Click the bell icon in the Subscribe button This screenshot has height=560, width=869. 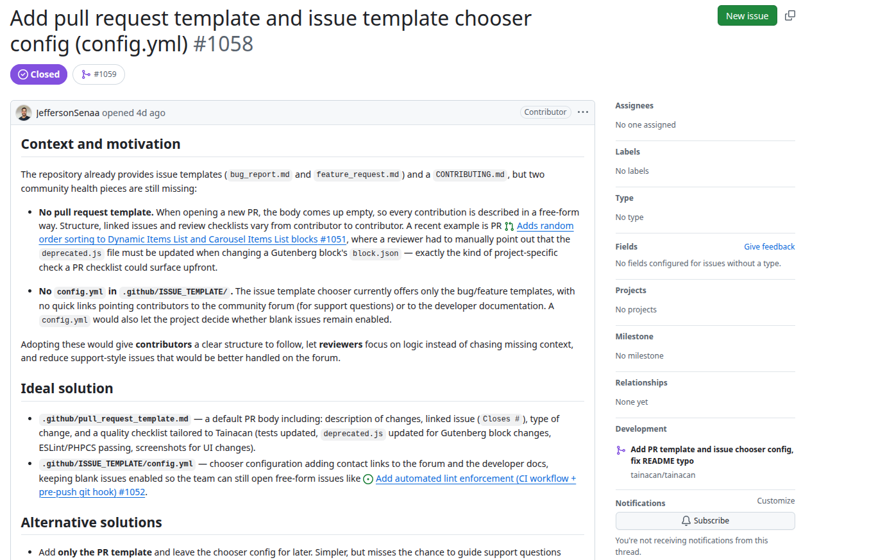tap(686, 520)
